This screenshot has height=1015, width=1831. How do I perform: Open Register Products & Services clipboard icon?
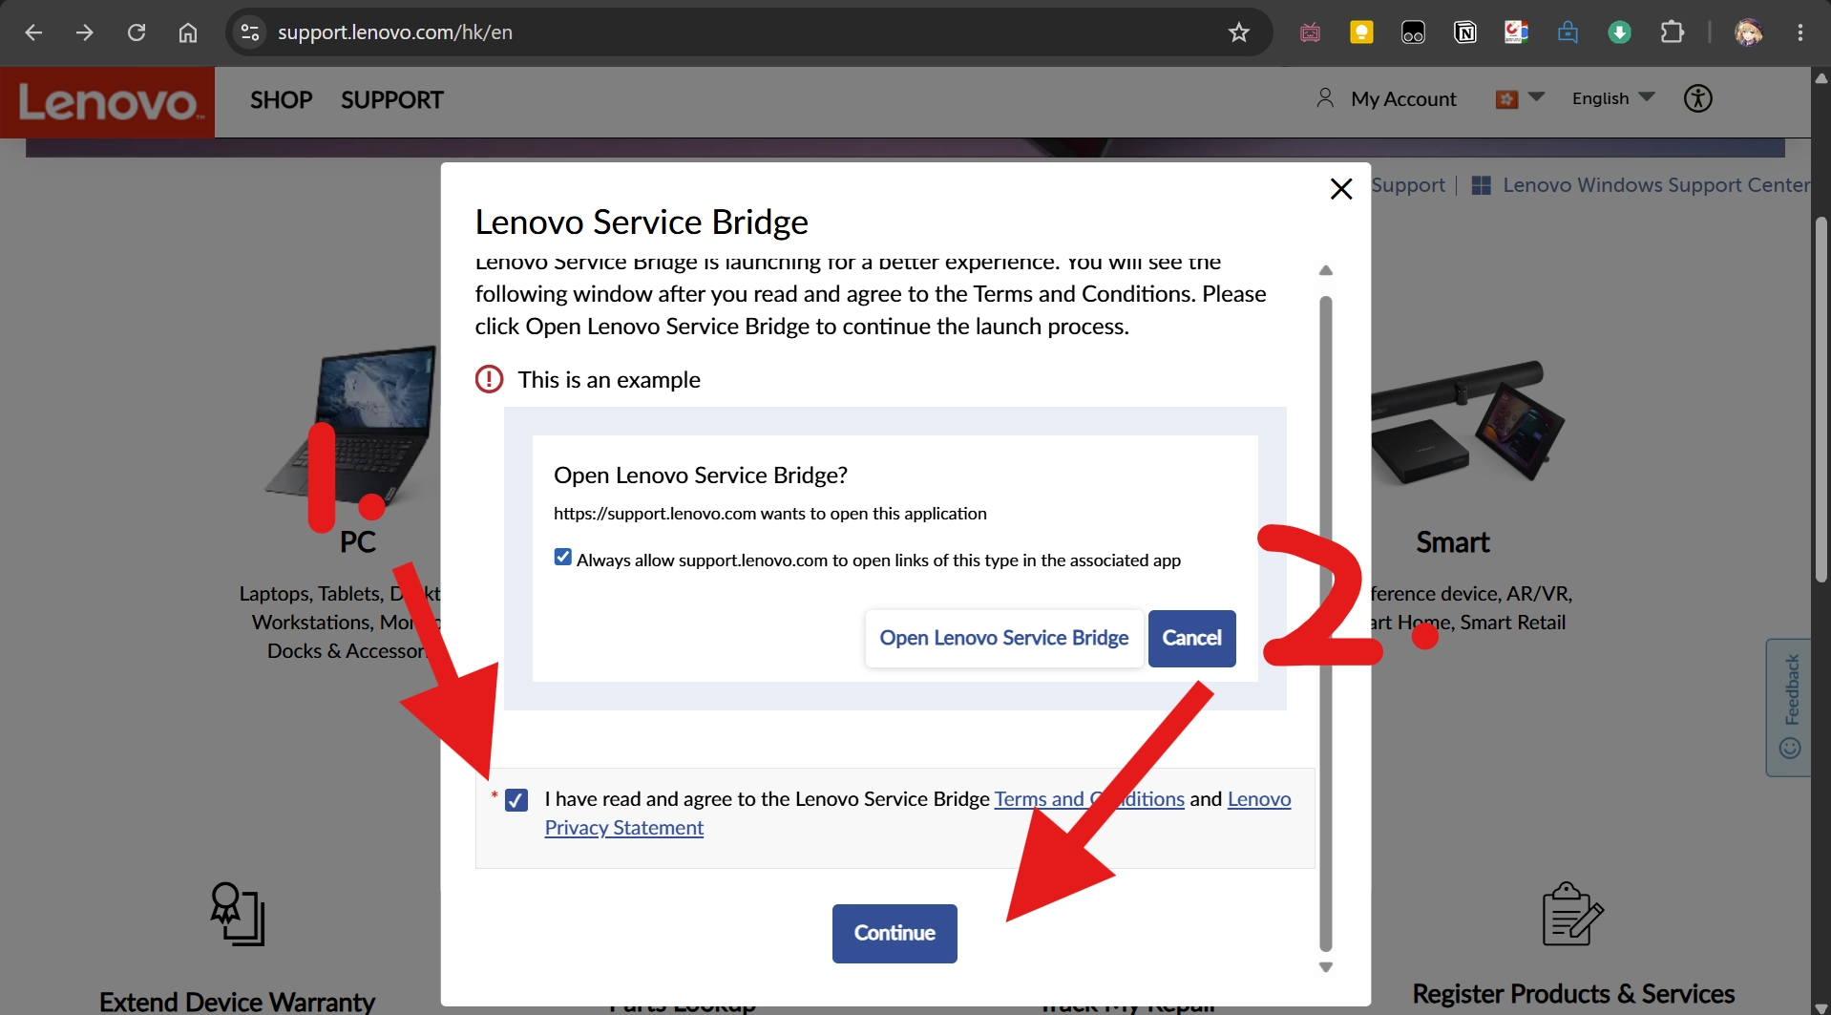pyautogui.click(x=1572, y=914)
